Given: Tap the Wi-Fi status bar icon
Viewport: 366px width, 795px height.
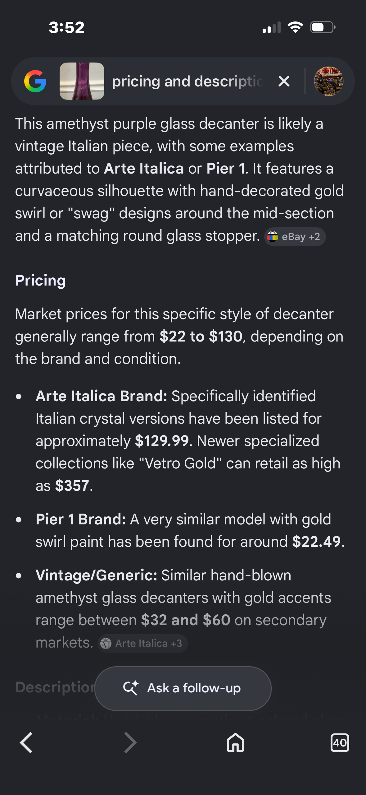Looking at the screenshot, I should pos(295,27).
